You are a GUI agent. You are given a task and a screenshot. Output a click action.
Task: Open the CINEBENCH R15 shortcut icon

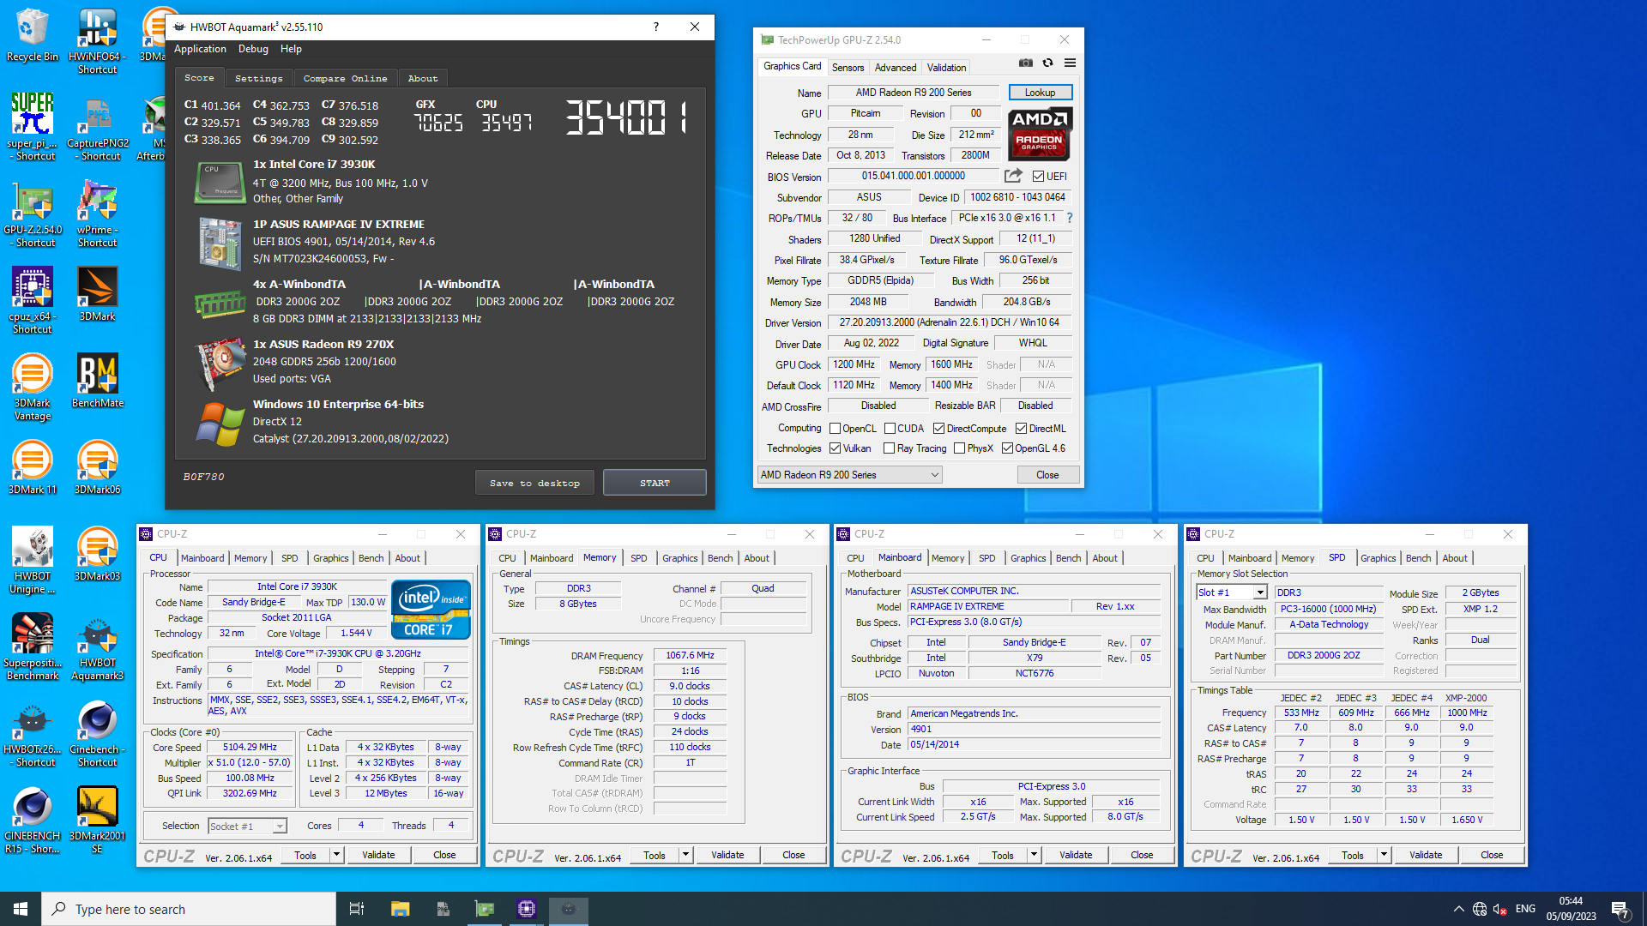click(x=33, y=820)
